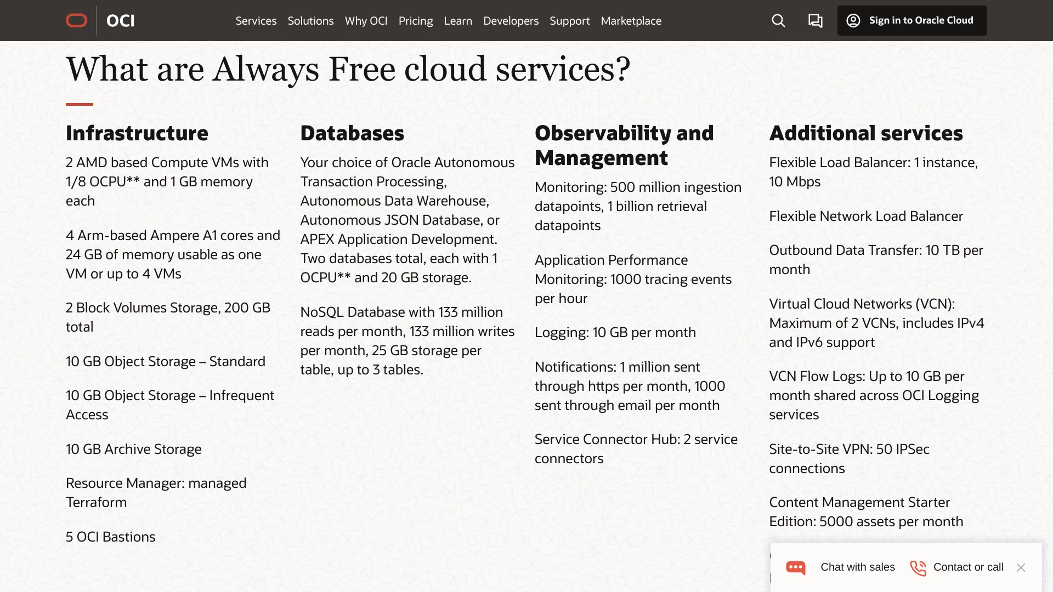This screenshot has width=1053, height=592.
Task: Start a conversation via Chat with sales
Action: (857, 568)
